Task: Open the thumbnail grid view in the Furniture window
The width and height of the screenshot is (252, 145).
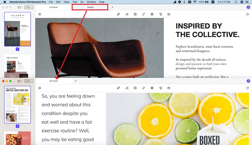Action: pyautogui.click(x=40, y=14)
